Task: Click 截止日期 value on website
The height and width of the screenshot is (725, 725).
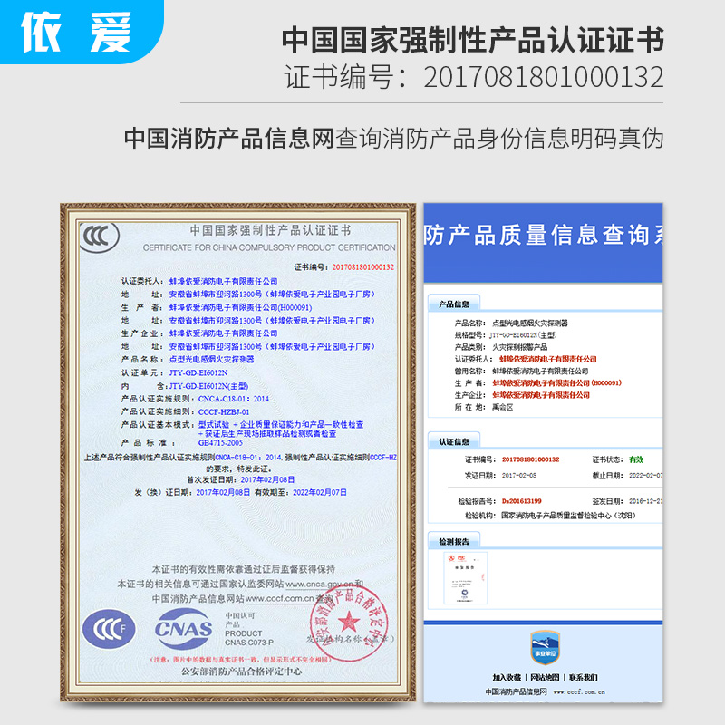Action: point(646,475)
